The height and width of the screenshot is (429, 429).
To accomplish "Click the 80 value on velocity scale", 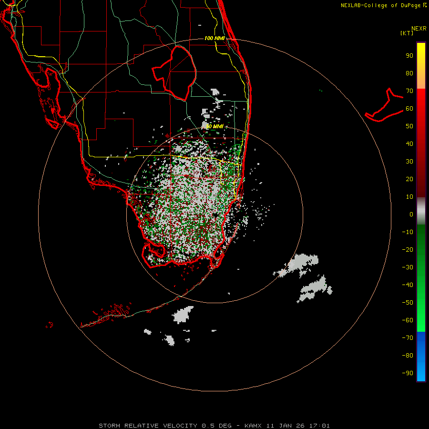I will tap(409, 73).
